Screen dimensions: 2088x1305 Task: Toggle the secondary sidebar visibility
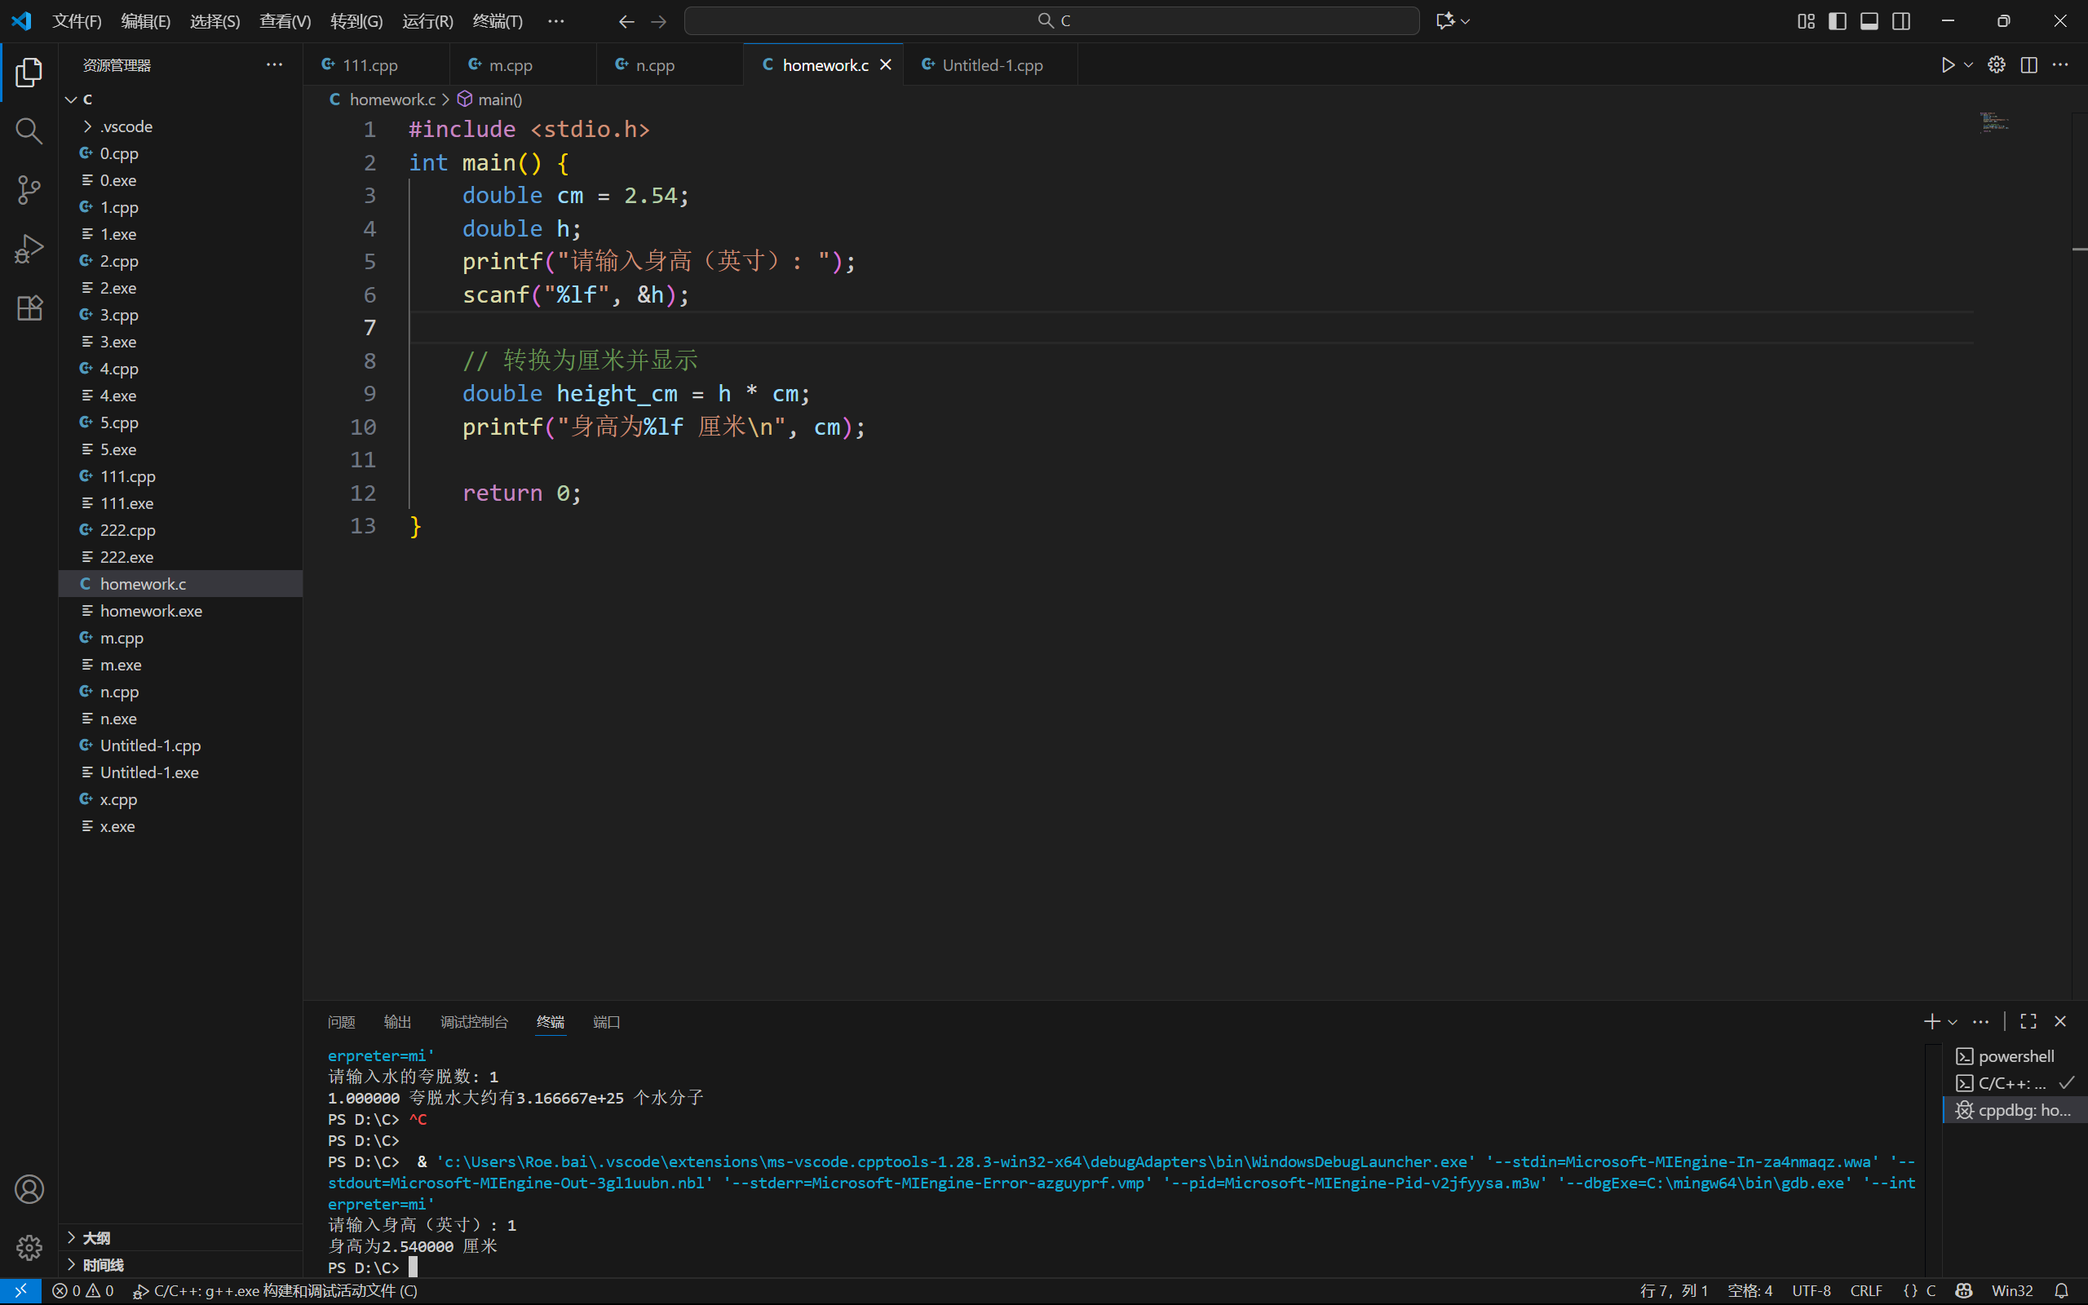1900,20
